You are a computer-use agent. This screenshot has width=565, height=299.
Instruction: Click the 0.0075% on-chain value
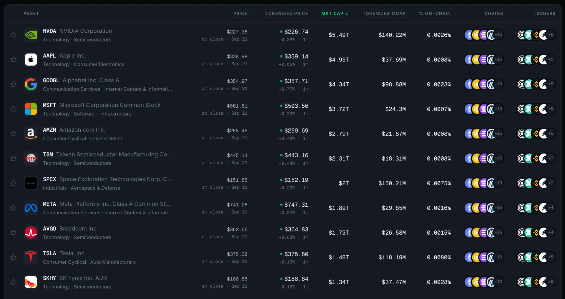click(439, 183)
